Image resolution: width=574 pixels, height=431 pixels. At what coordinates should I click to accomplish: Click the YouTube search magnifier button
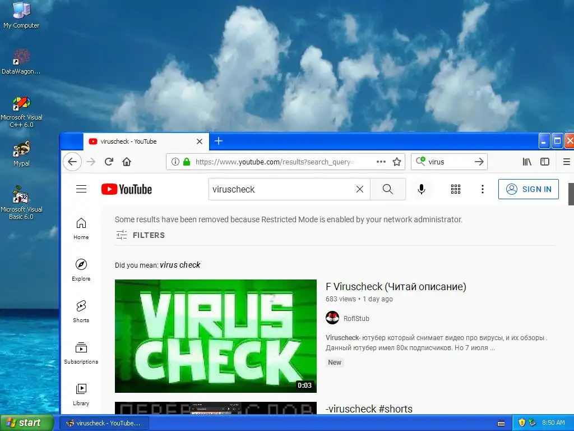pyautogui.click(x=388, y=189)
